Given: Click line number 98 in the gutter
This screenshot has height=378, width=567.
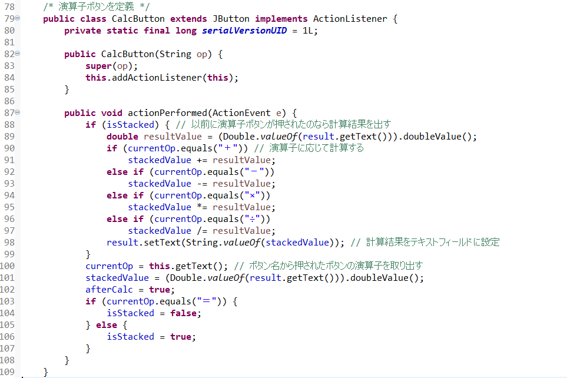Looking at the screenshot, I should 9,243.
